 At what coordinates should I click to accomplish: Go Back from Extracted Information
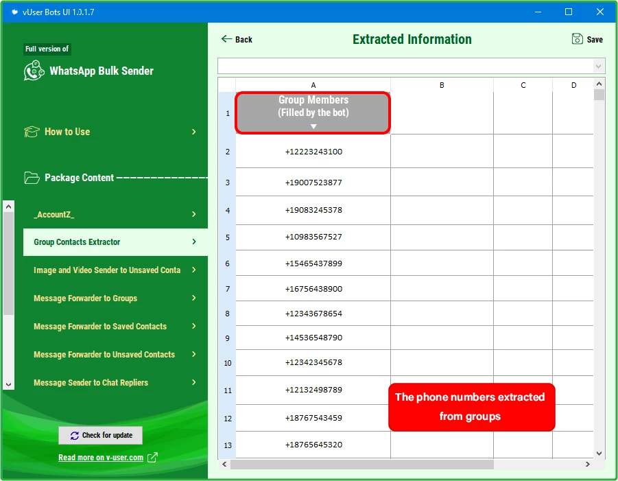(237, 39)
